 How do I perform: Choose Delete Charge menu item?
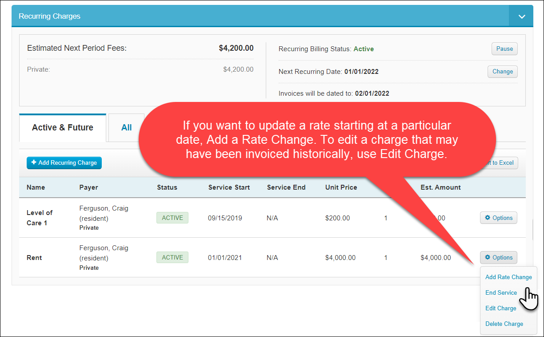click(504, 324)
